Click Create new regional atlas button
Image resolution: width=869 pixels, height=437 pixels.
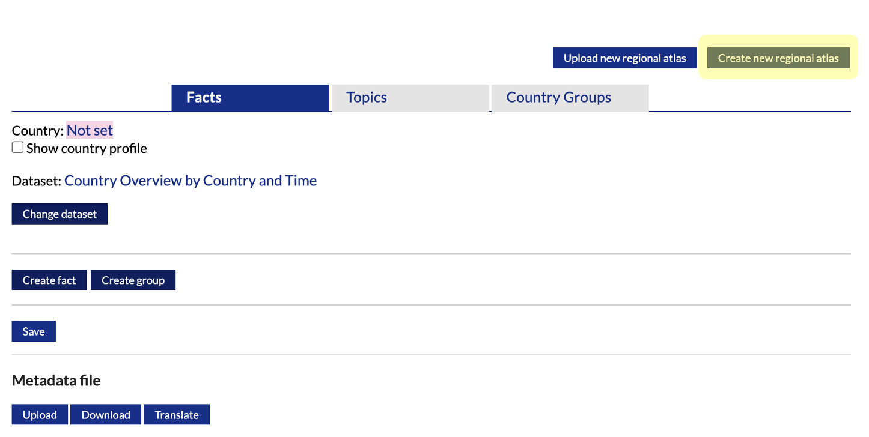(x=778, y=58)
